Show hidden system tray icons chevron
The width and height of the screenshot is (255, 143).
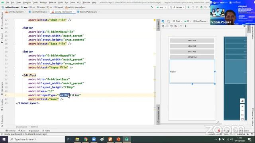pos(216,139)
